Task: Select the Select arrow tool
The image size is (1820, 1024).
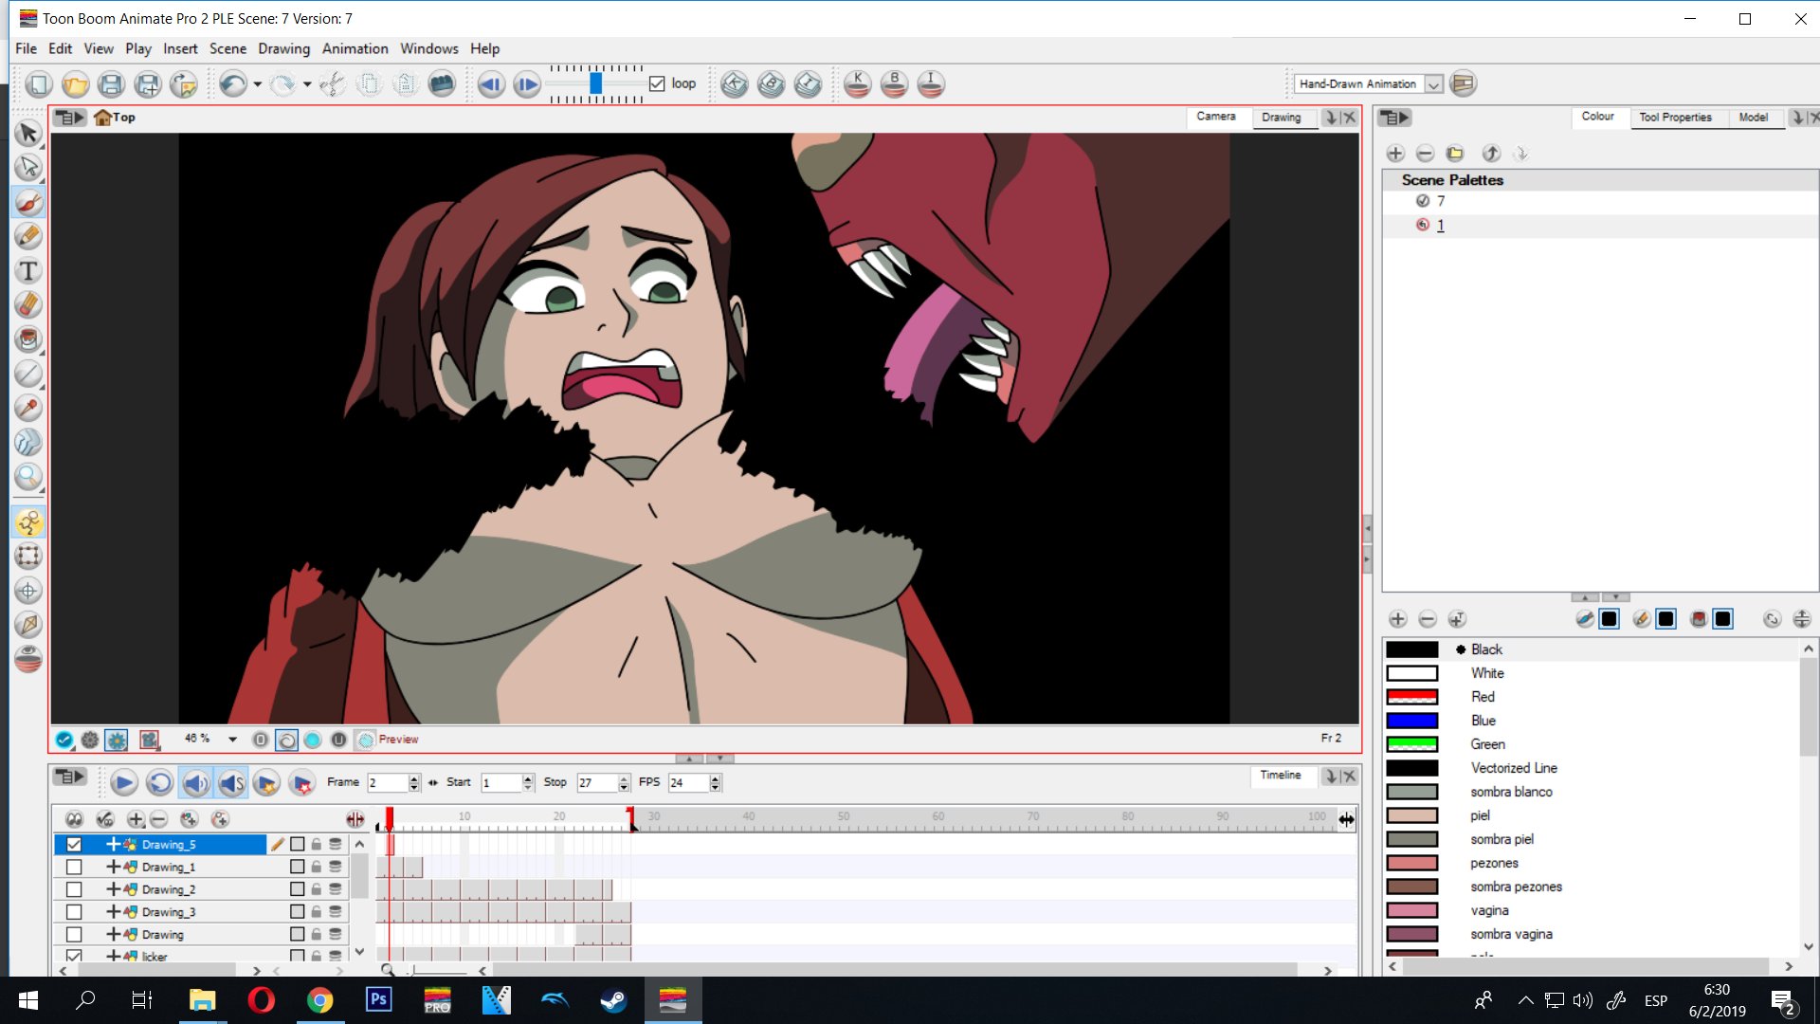Action: coord(28,134)
